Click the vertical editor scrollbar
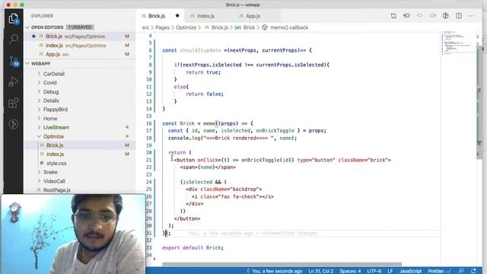The height and width of the screenshot is (274, 487). click(479, 103)
